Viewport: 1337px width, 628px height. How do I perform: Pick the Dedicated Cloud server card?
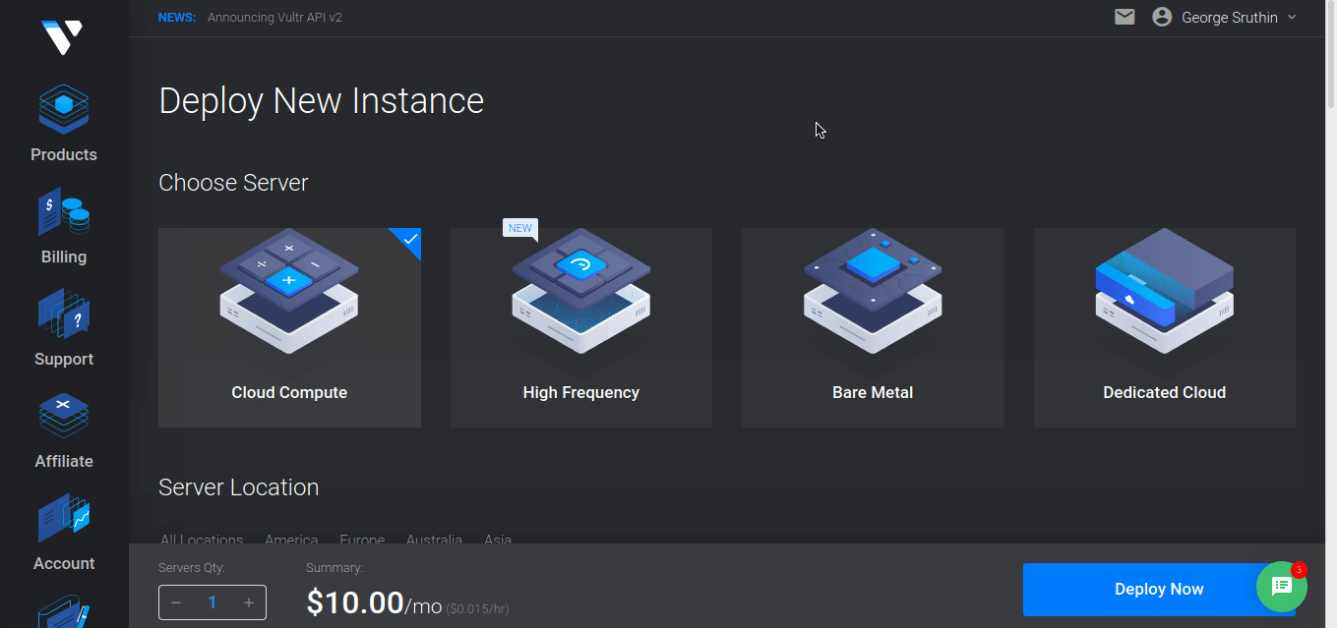[x=1165, y=328]
